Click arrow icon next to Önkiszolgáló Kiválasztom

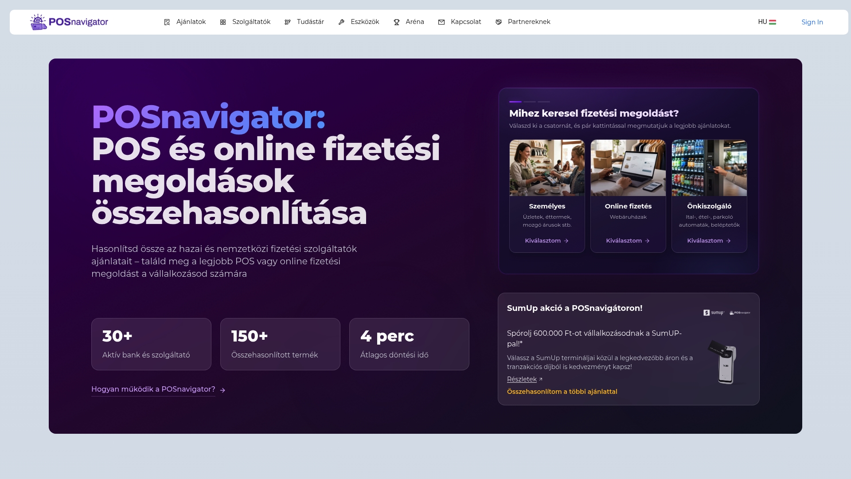728,241
